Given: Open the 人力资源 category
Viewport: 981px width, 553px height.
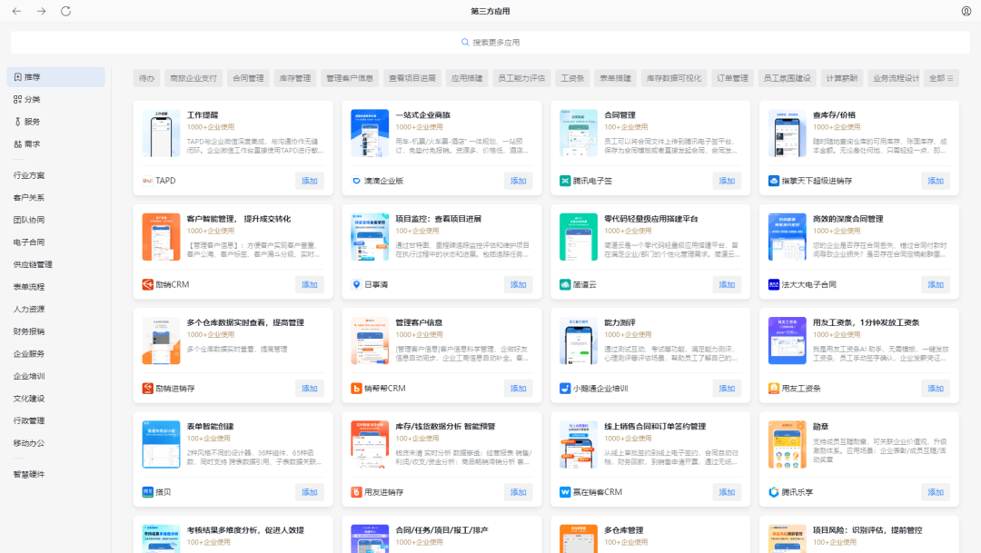Looking at the screenshot, I should 29,310.
